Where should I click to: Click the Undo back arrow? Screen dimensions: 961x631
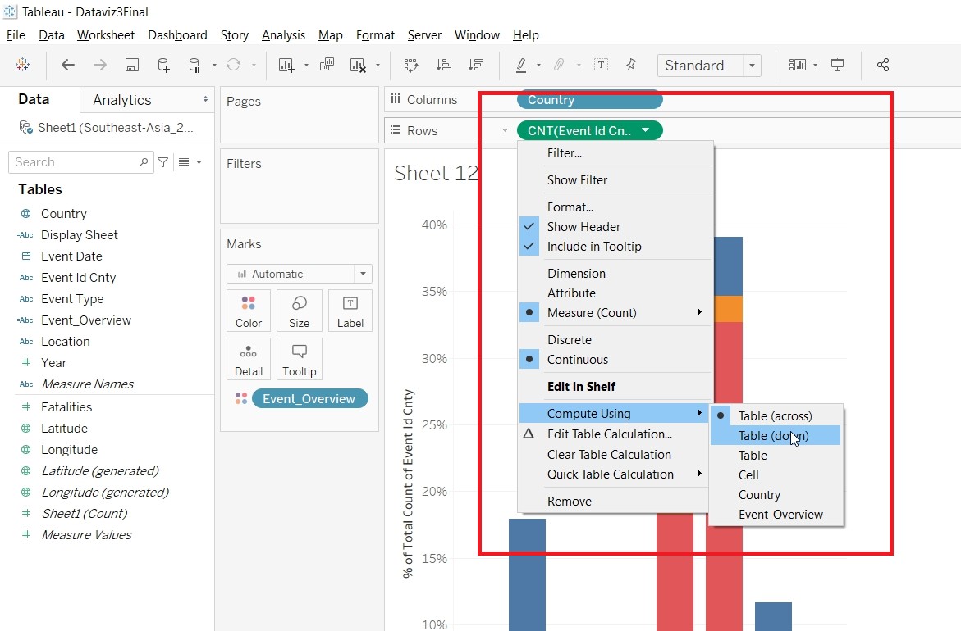68,66
